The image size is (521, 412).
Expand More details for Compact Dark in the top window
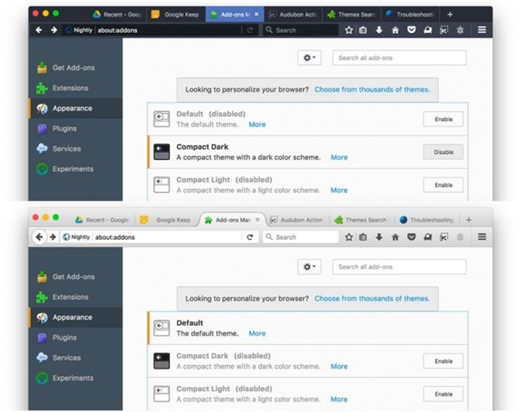click(339, 157)
